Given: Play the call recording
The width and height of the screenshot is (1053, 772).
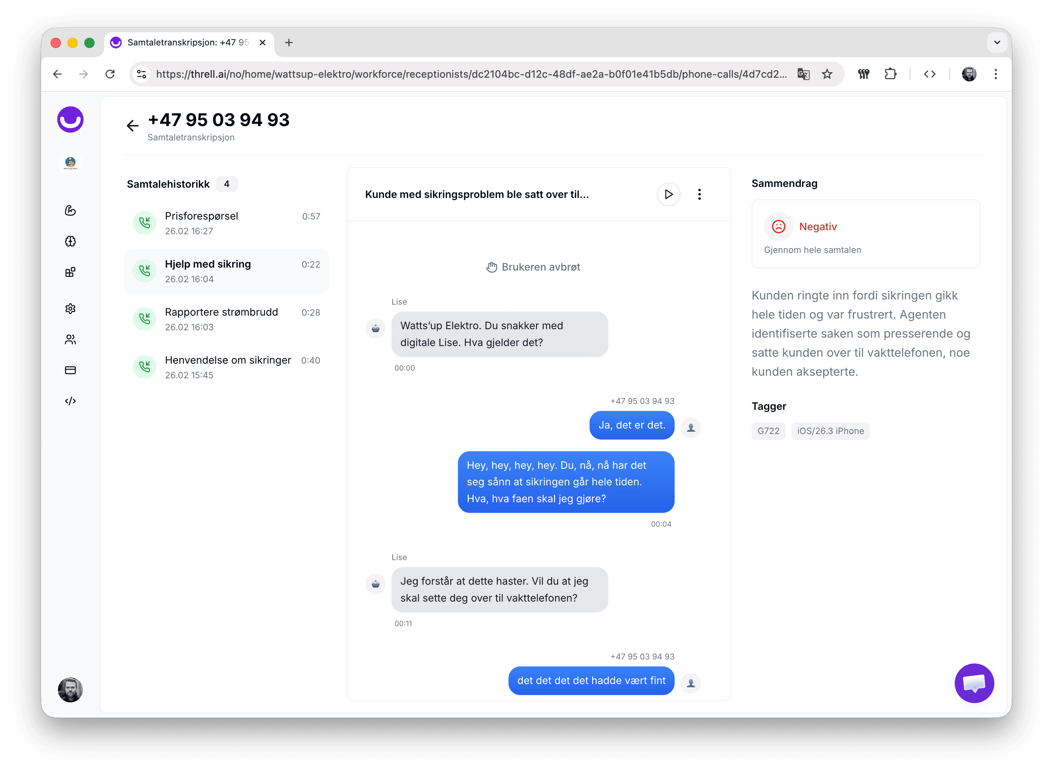Looking at the screenshot, I should point(668,194).
